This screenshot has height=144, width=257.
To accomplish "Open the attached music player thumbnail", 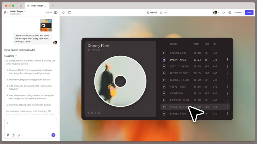I will click(x=46, y=25).
